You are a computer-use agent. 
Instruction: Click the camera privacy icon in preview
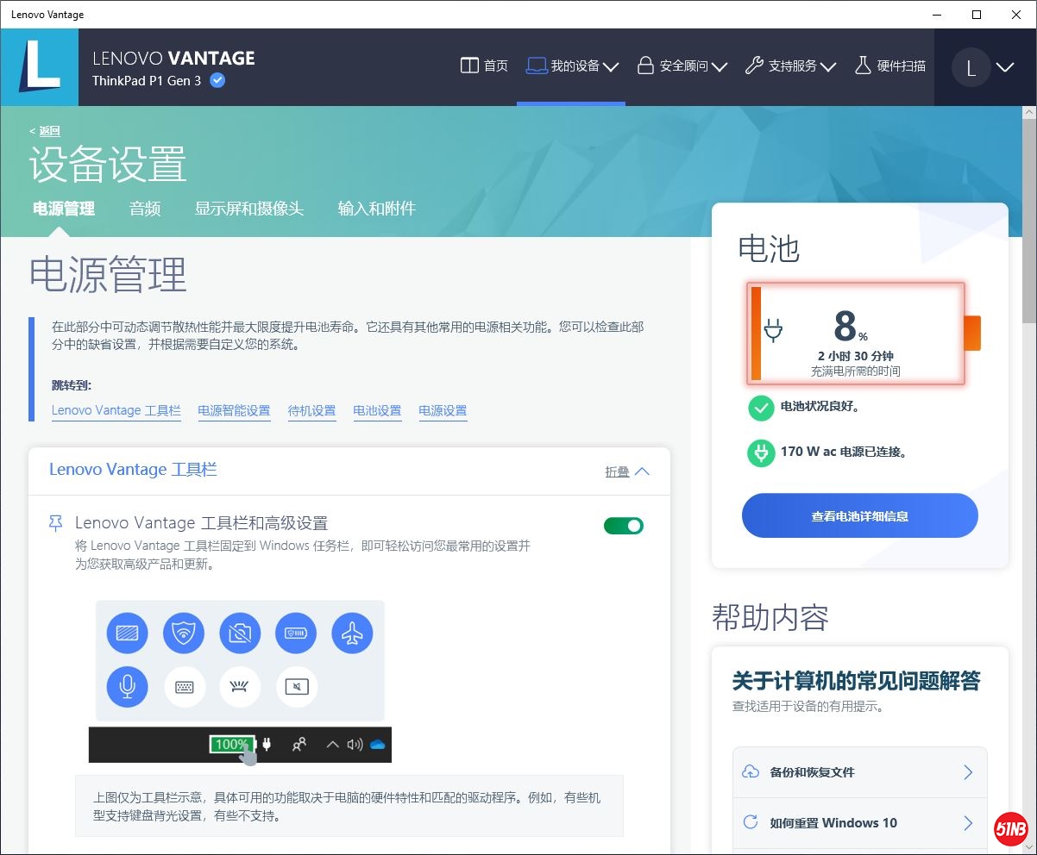240,635
